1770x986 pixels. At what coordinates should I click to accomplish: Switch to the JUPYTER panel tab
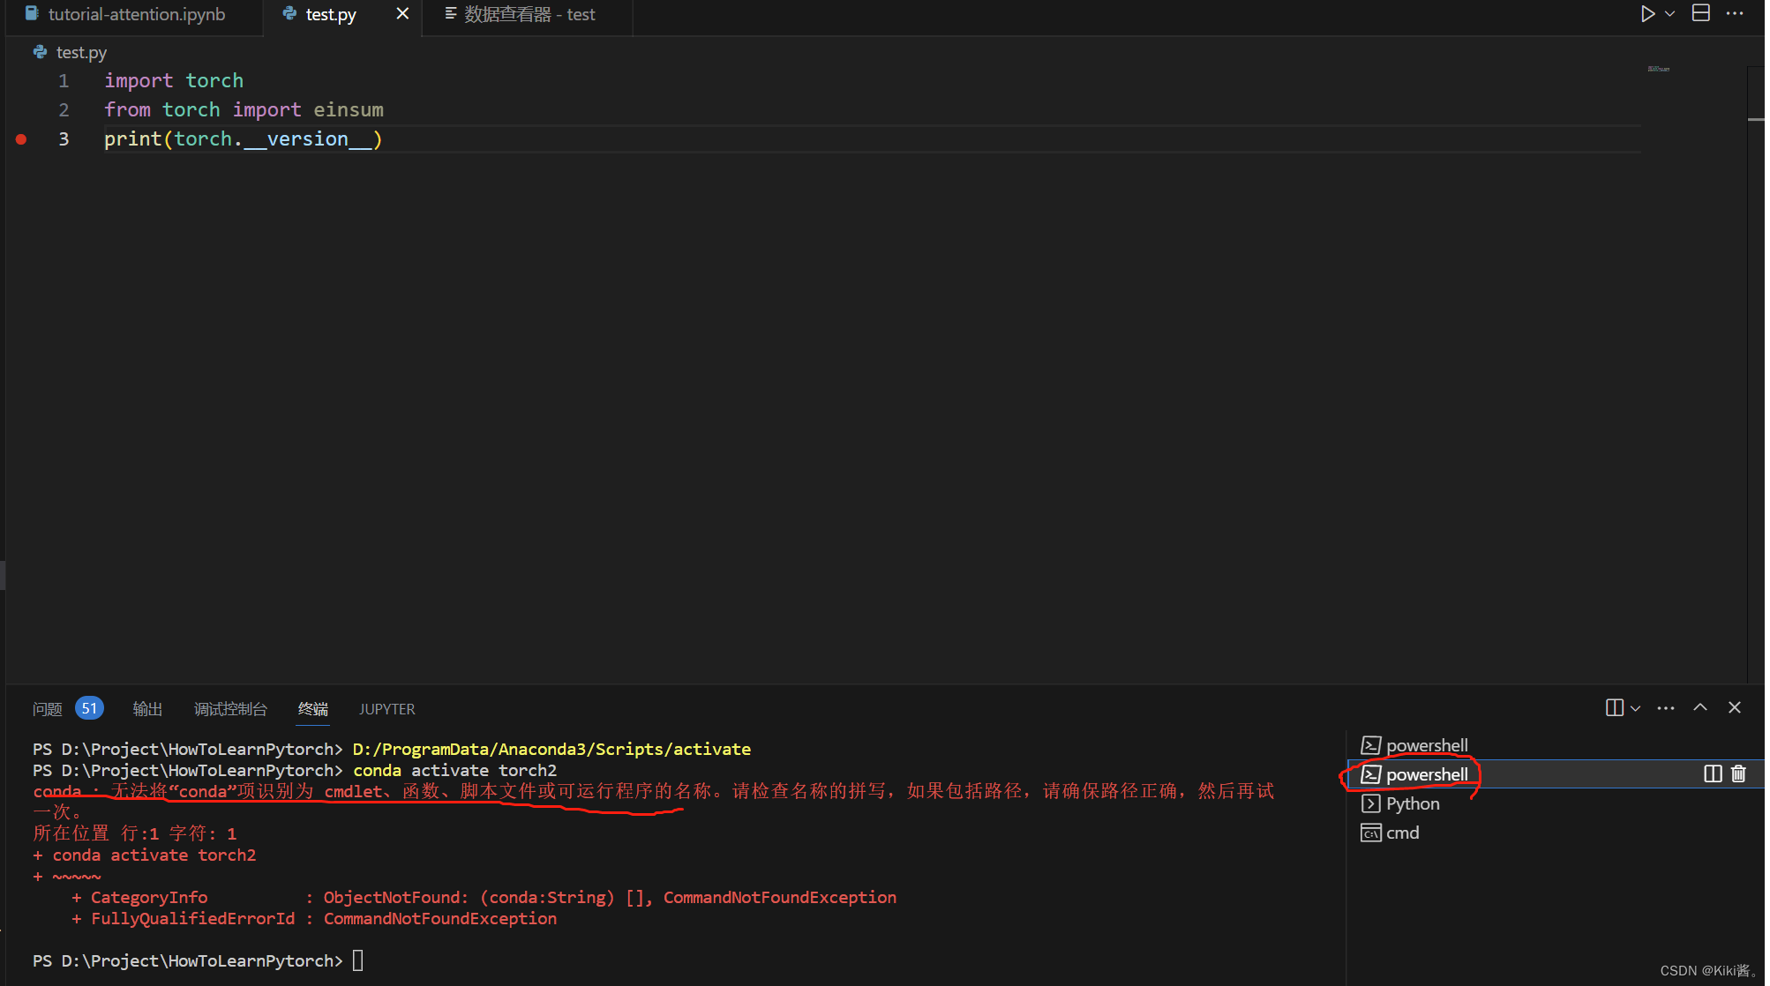(x=386, y=709)
